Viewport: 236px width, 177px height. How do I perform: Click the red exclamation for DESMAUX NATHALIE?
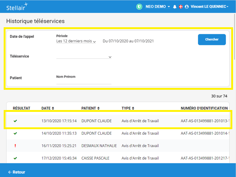pyautogui.click(x=15, y=146)
